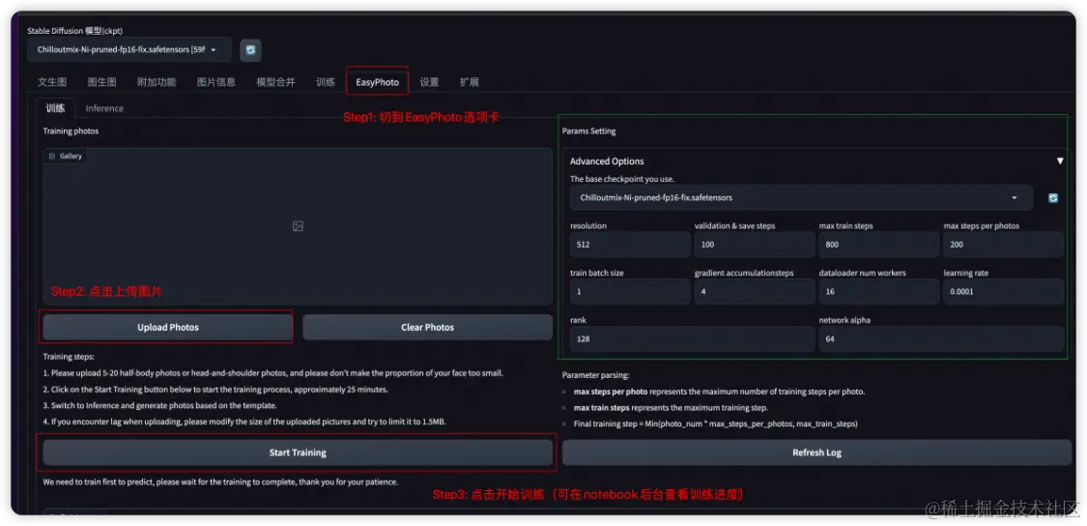Click the Upload Photos button
This screenshot has width=1087, height=526.
click(168, 327)
